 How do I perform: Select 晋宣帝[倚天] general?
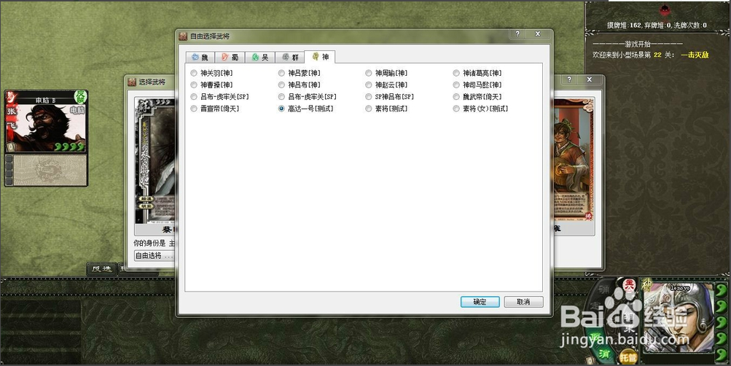pos(215,109)
